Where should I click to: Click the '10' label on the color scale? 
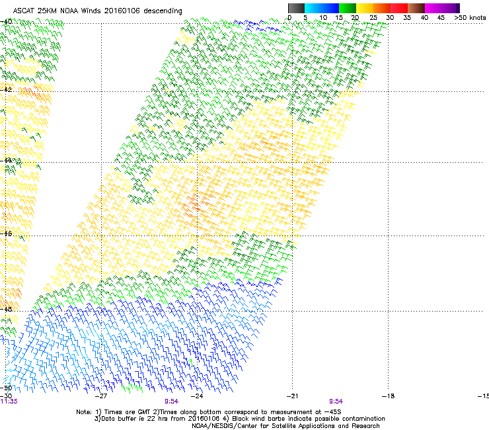323,17
